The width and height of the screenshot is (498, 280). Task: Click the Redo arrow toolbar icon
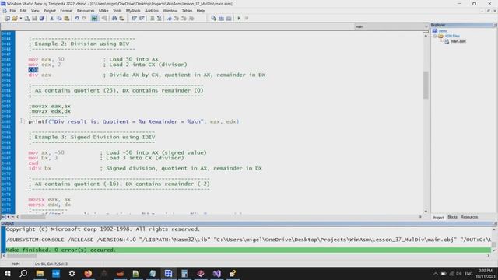pos(84,19)
